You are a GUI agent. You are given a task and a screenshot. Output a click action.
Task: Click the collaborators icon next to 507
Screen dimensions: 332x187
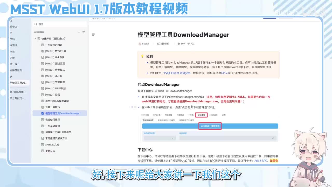(179, 44)
